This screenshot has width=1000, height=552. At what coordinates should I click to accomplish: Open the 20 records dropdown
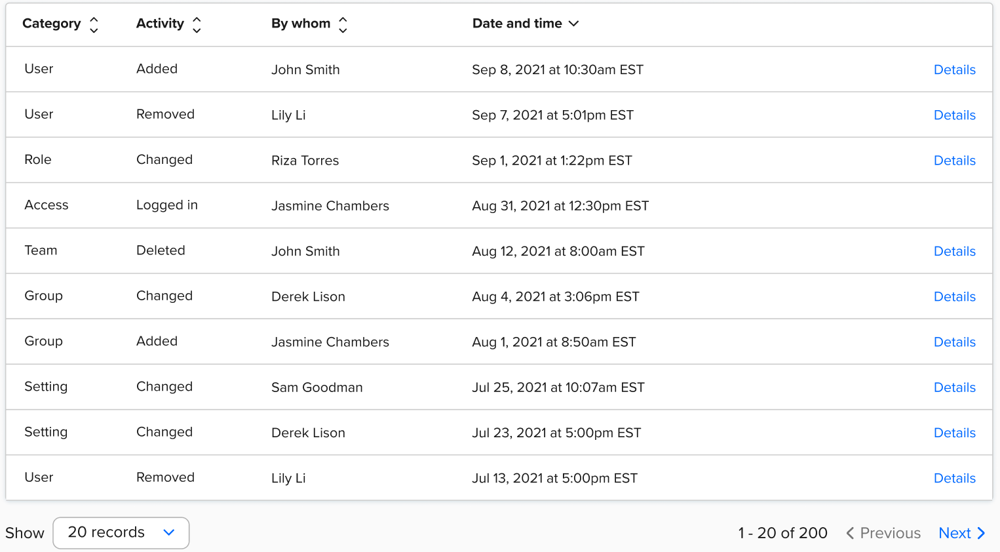click(x=121, y=533)
